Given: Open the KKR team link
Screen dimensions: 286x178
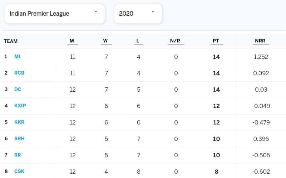Looking at the screenshot, I should [19, 122].
